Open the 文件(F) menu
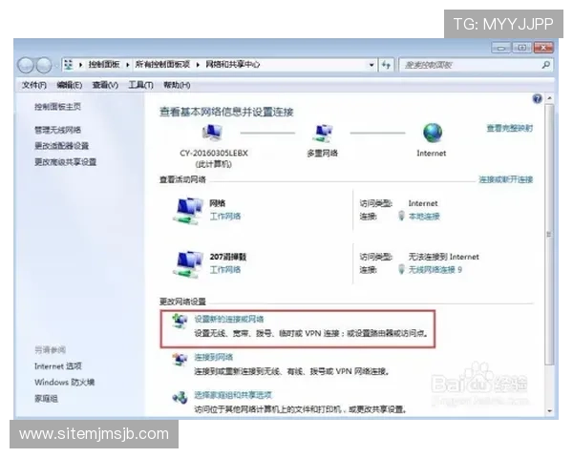Viewport: 573px width, 458px height. point(34,85)
